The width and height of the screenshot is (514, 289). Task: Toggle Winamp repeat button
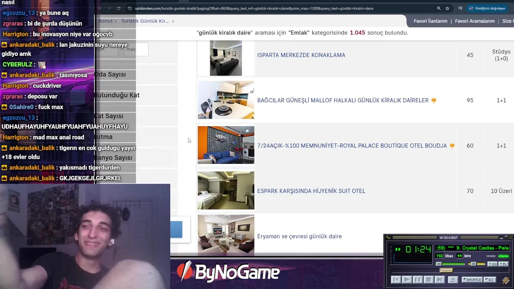[x=490, y=280]
